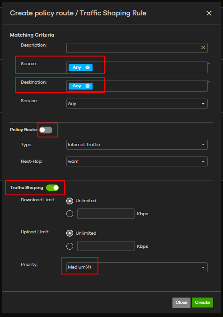Select Kbps option for Download Limit
This screenshot has width=223, height=317.
click(70, 214)
